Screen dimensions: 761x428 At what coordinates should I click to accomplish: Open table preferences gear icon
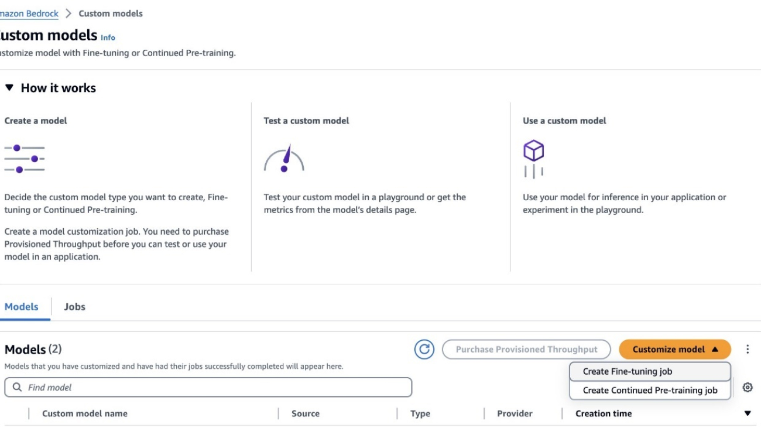pos(748,388)
